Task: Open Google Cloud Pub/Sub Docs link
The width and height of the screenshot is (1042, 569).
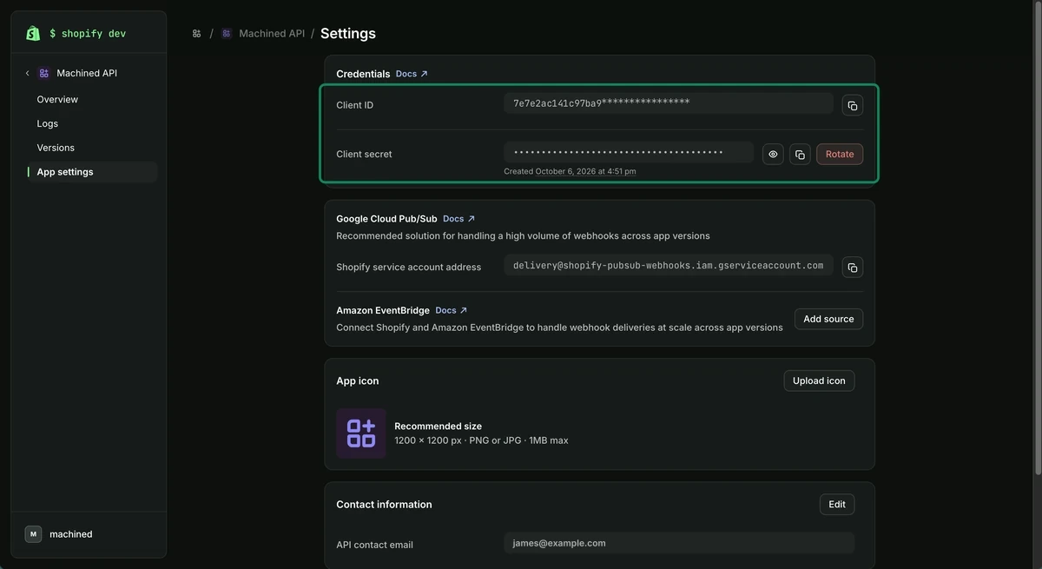Action: pos(458,219)
